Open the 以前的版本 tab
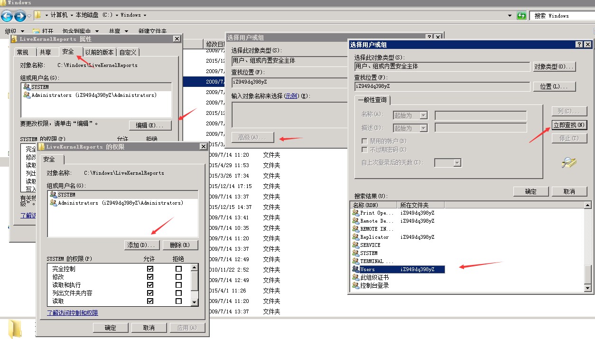The height and width of the screenshot is (339, 595). [x=99, y=52]
